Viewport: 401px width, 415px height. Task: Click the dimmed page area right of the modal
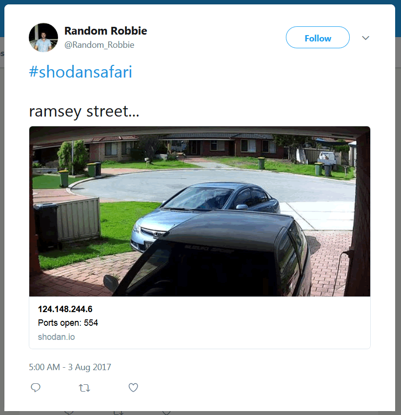click(398, 212)
